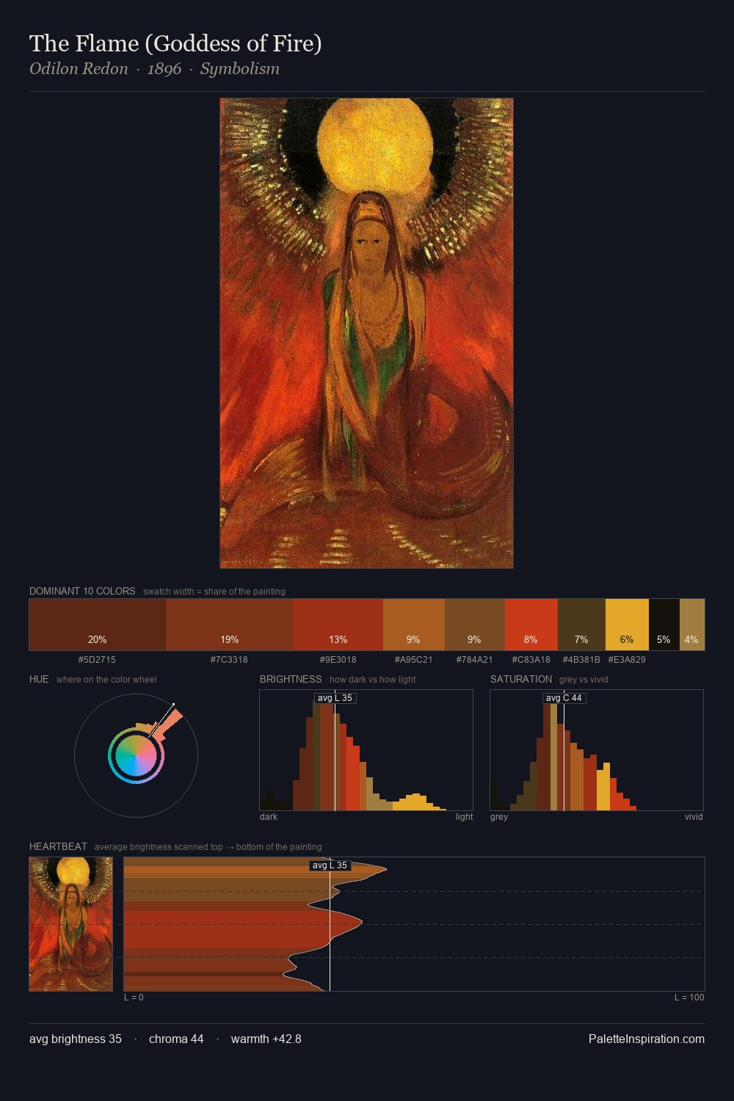734x1101 pixels.
Task: Click the 8% #C83A18 vivid red swatch
Action: (531, 625)
